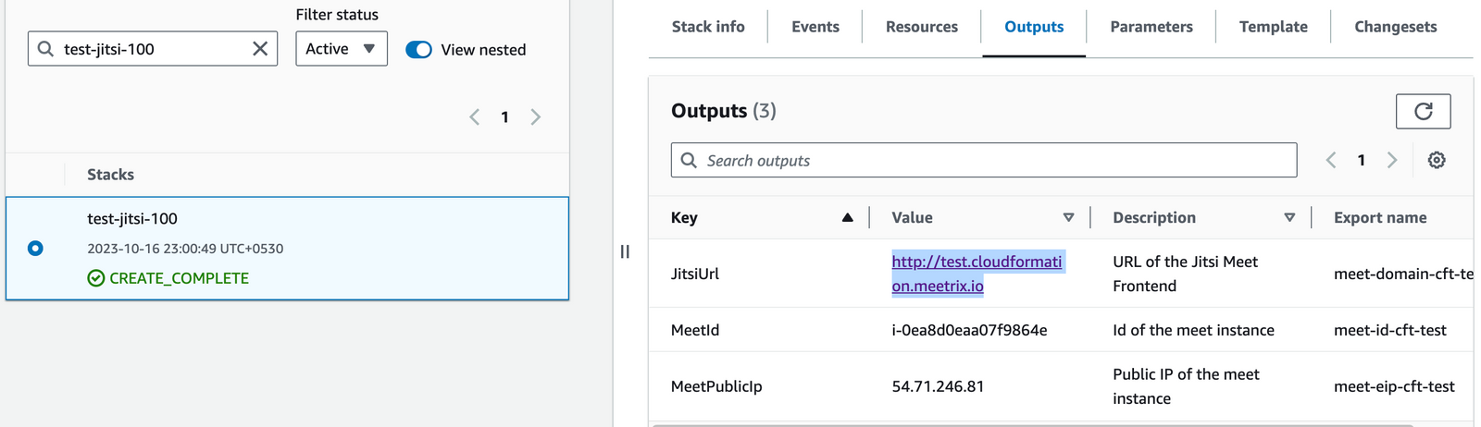Go to previous page of stacks list
1481x427 pixels.
pos(475,117)
